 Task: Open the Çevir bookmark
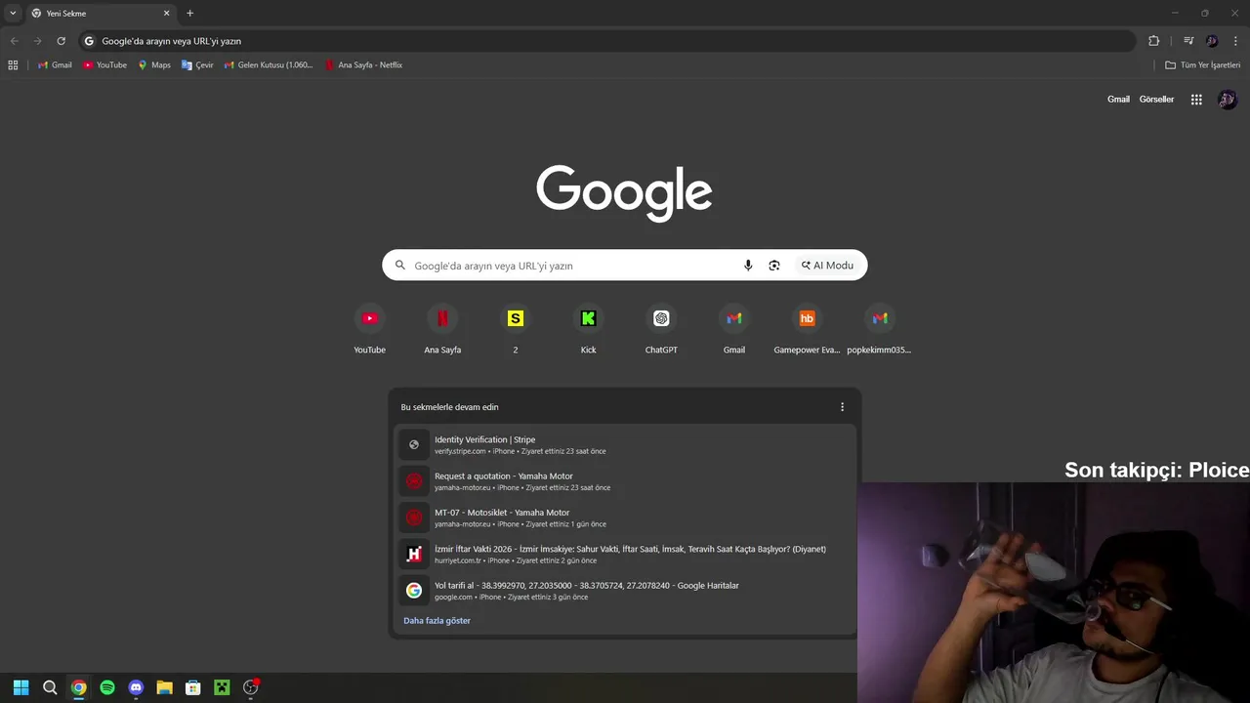pos(197,65)
